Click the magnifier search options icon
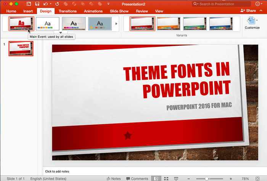Screen dimensions: 267x181 (196, 4)
